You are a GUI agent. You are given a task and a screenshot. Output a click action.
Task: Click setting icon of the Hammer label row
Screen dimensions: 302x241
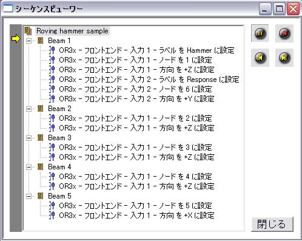pos(52,50)
